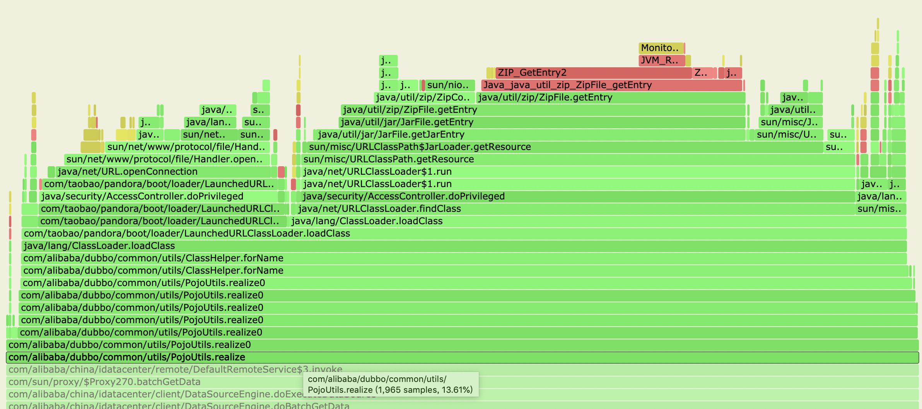922x409 pixels.
Task: Open the Java_java_util_zip_ZipFile_getEntry frame
Action: [x=611, y=85]
